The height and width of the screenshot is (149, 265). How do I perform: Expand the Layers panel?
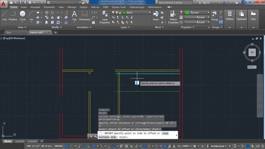tap(125, 27)
